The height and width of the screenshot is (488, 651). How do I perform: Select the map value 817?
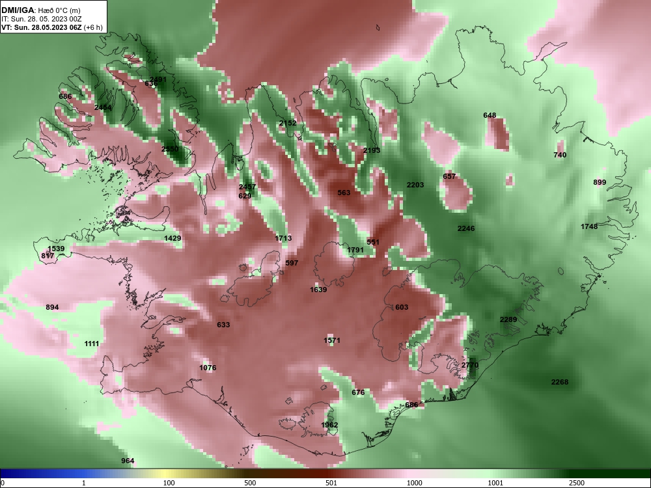pyautogui.click(x=48, y=256)
